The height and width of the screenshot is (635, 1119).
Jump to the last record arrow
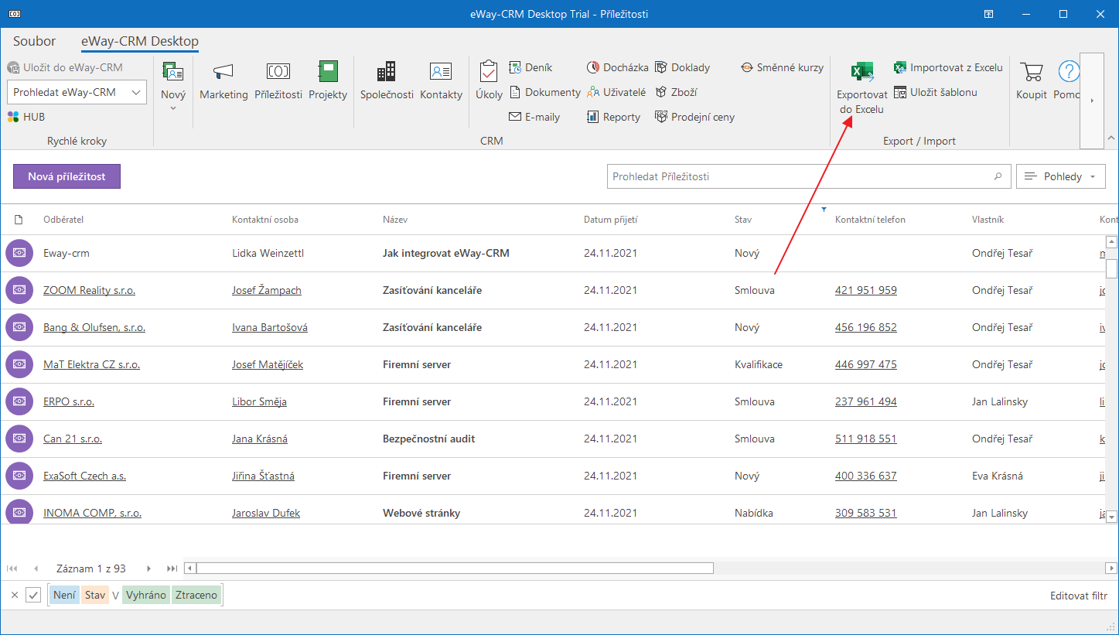[172, 568]
